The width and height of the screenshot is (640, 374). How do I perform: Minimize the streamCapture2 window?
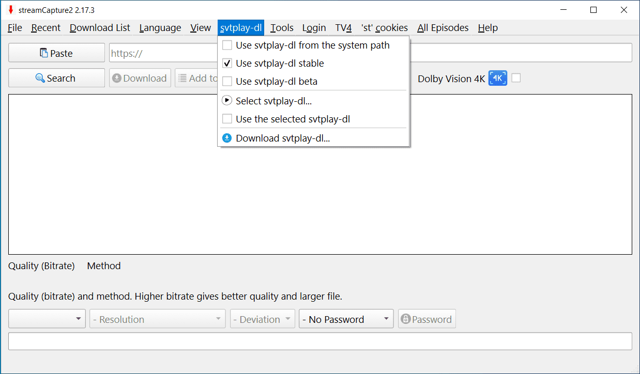[563, 10]
